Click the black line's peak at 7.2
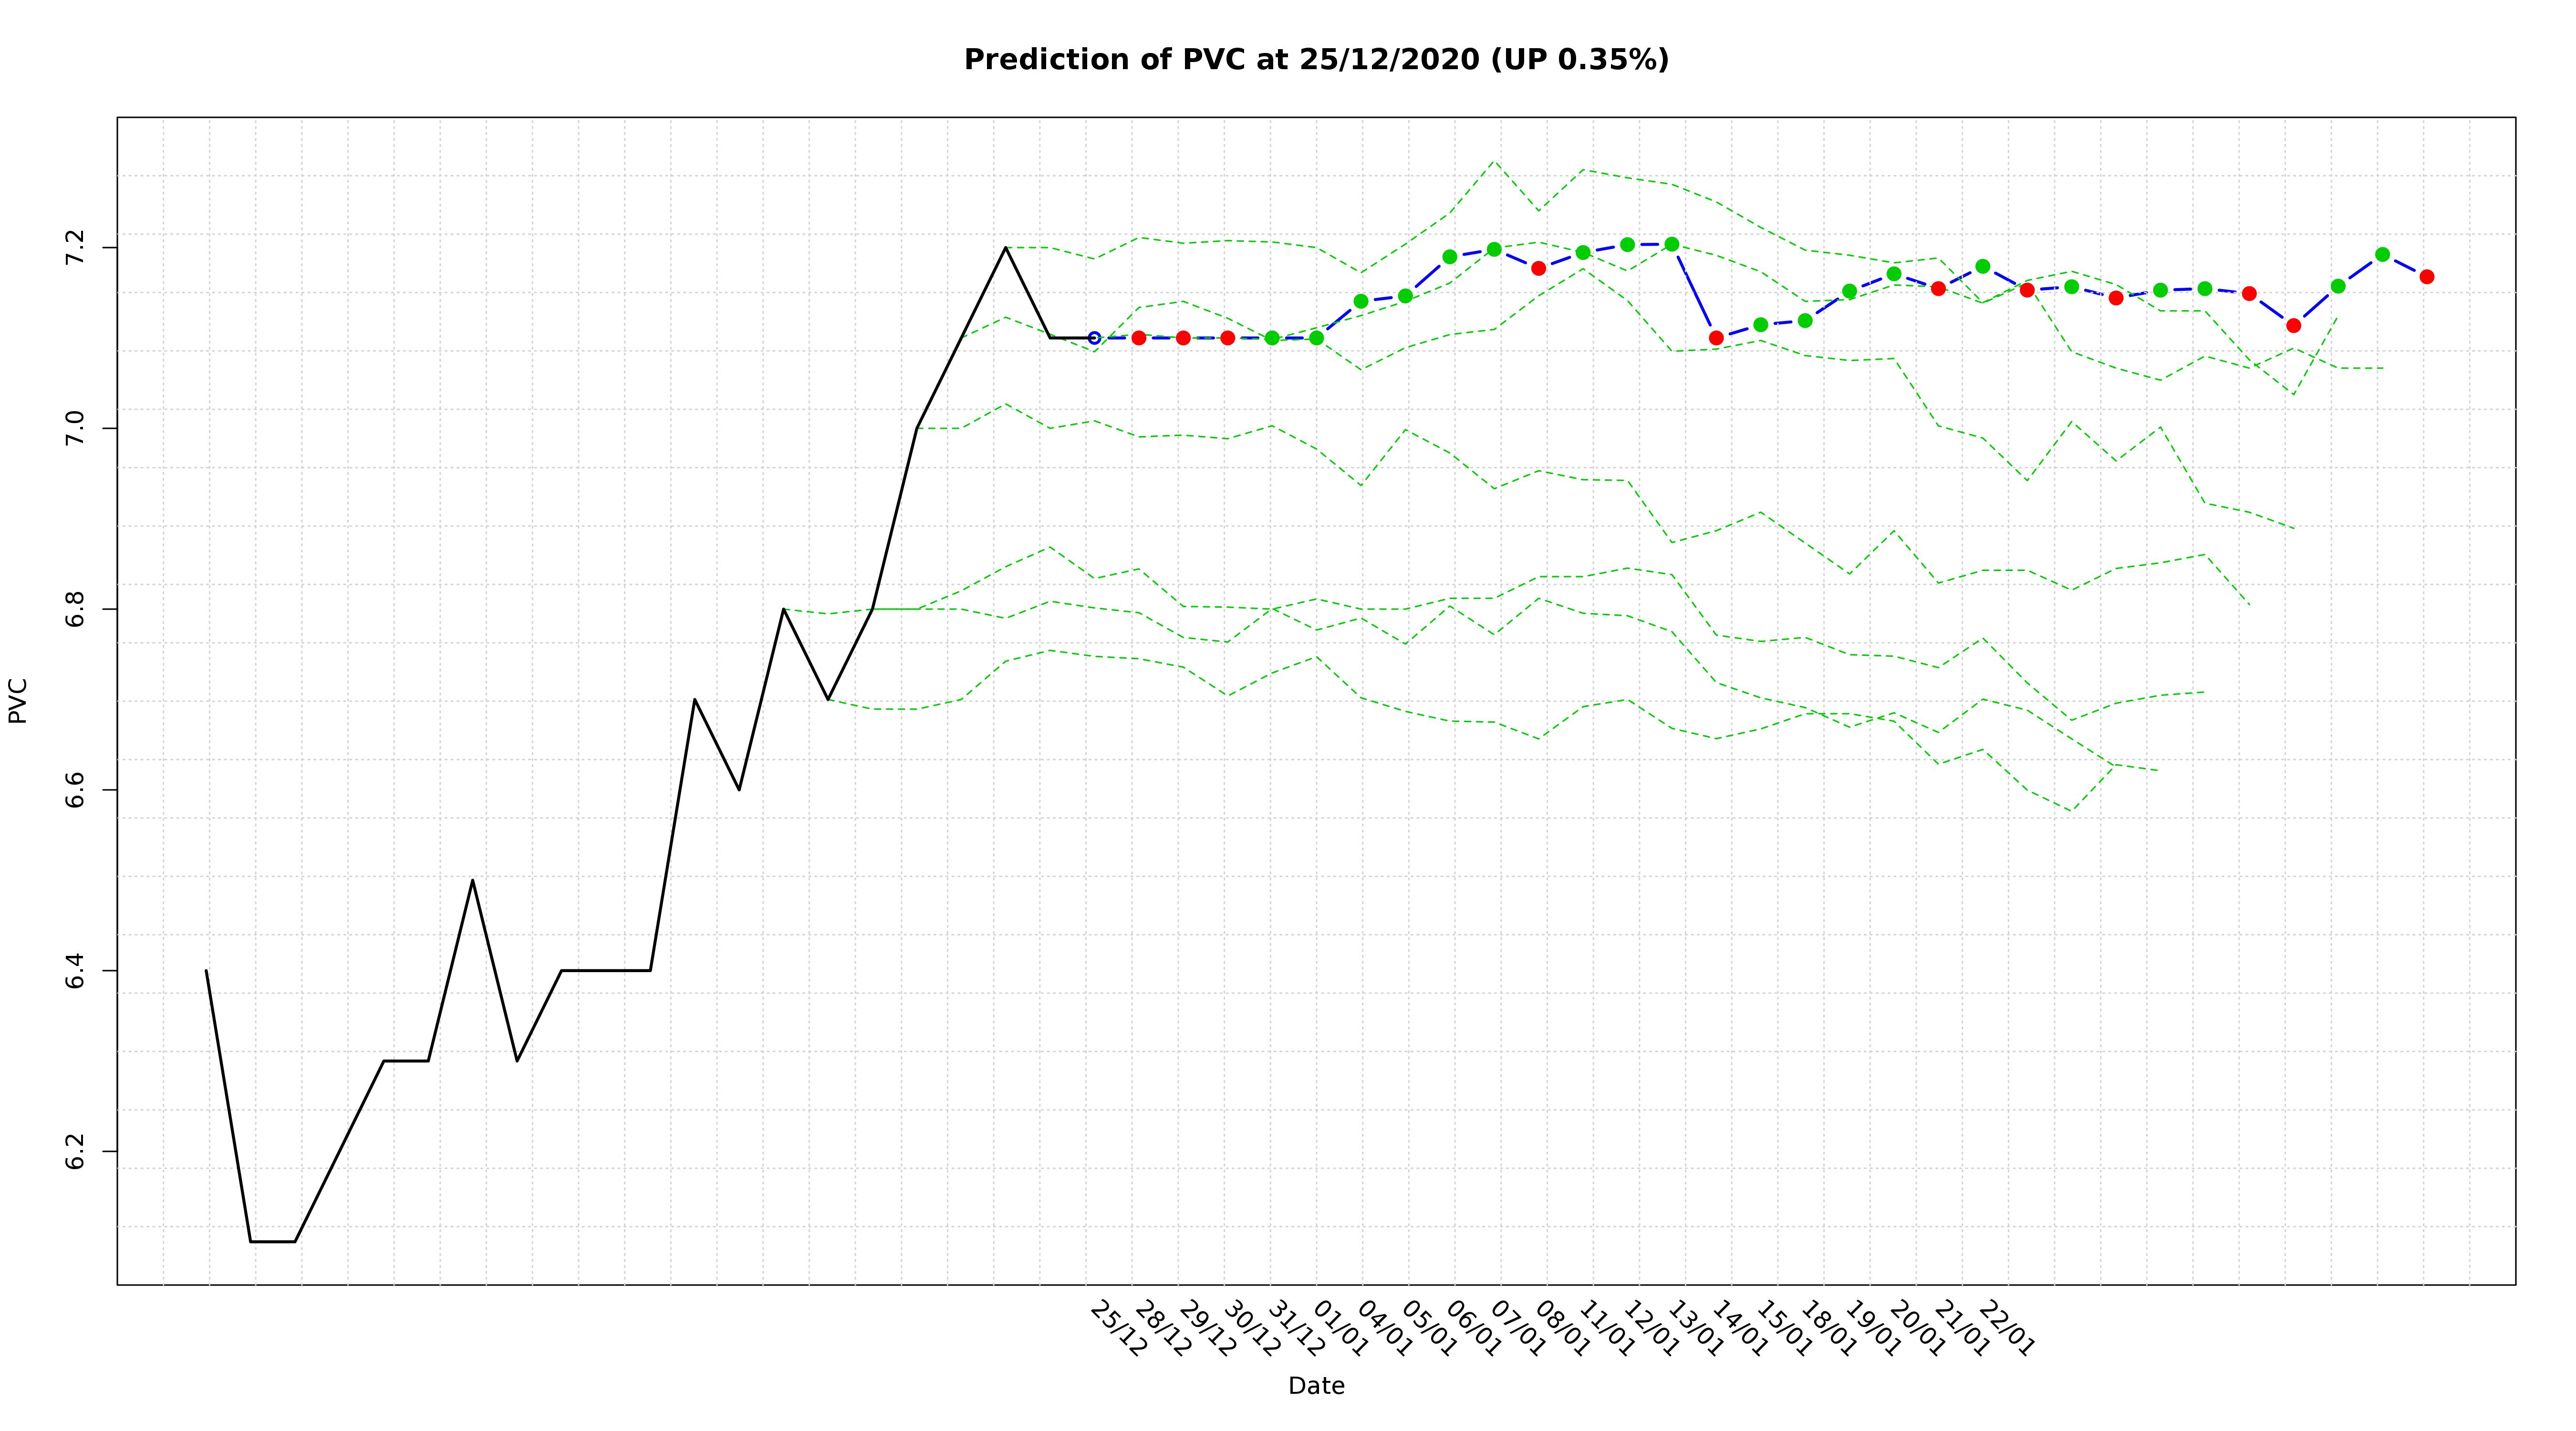The width and height of the screenshot is (2576, 1431). 1005,248
